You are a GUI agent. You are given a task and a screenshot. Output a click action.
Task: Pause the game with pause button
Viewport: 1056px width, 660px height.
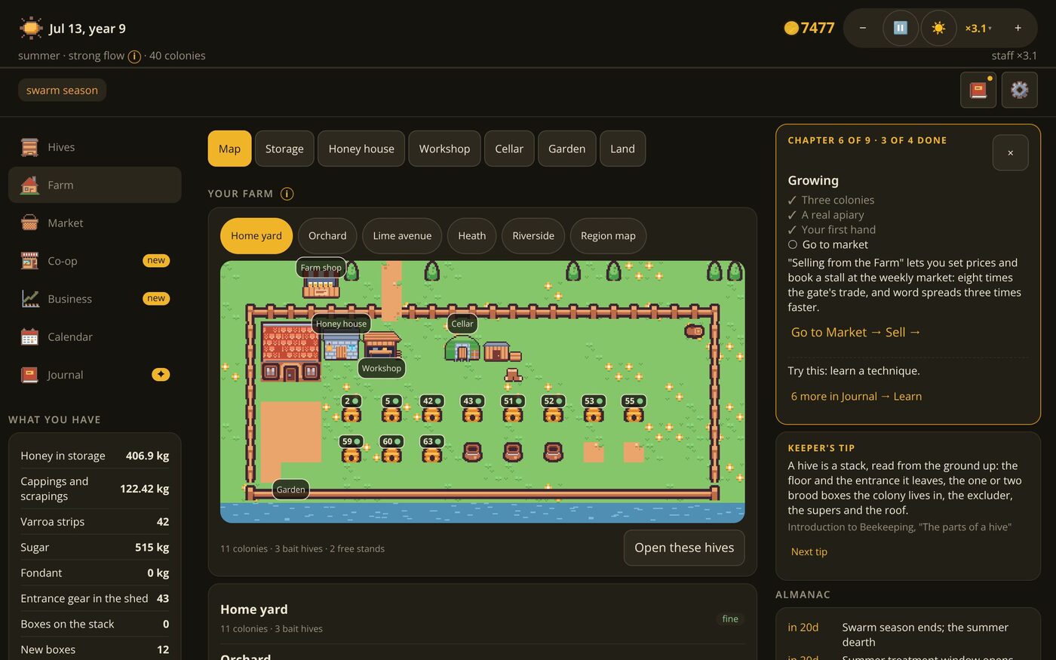900,28
